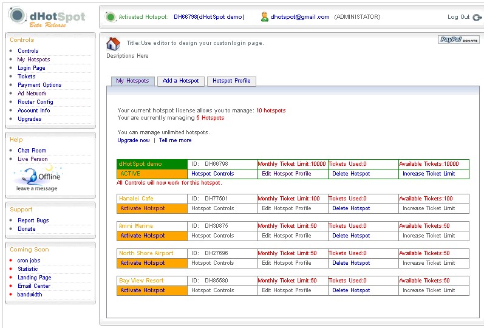Activate the Bay View Resort hotspot

tap(143, 290)
